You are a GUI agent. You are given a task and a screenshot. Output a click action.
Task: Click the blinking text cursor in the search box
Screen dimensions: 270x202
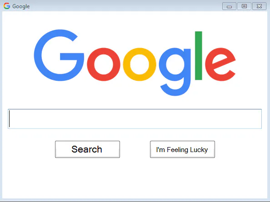[x=9, y=119]
